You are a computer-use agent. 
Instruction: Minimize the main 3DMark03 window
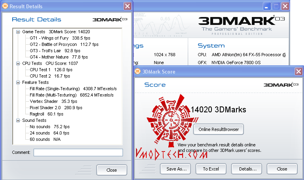267,6
